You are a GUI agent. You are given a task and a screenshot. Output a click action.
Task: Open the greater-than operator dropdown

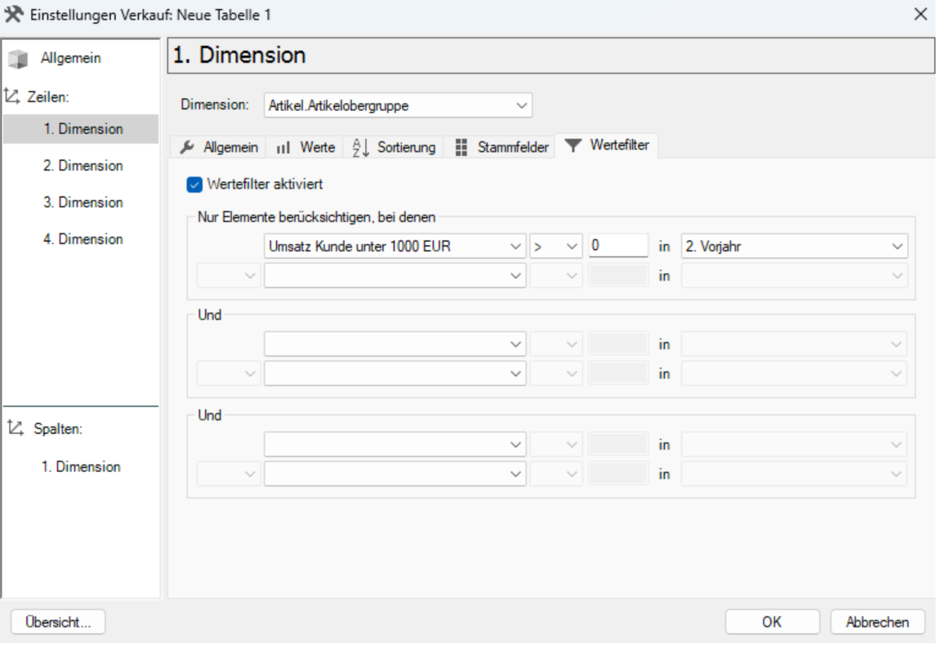[555, 246]
